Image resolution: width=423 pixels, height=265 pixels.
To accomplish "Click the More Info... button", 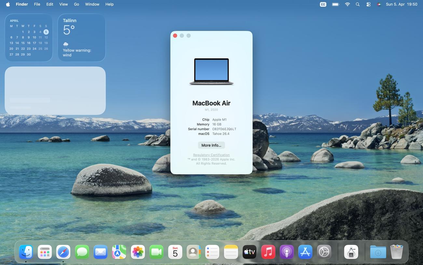I will click(211, 145).
